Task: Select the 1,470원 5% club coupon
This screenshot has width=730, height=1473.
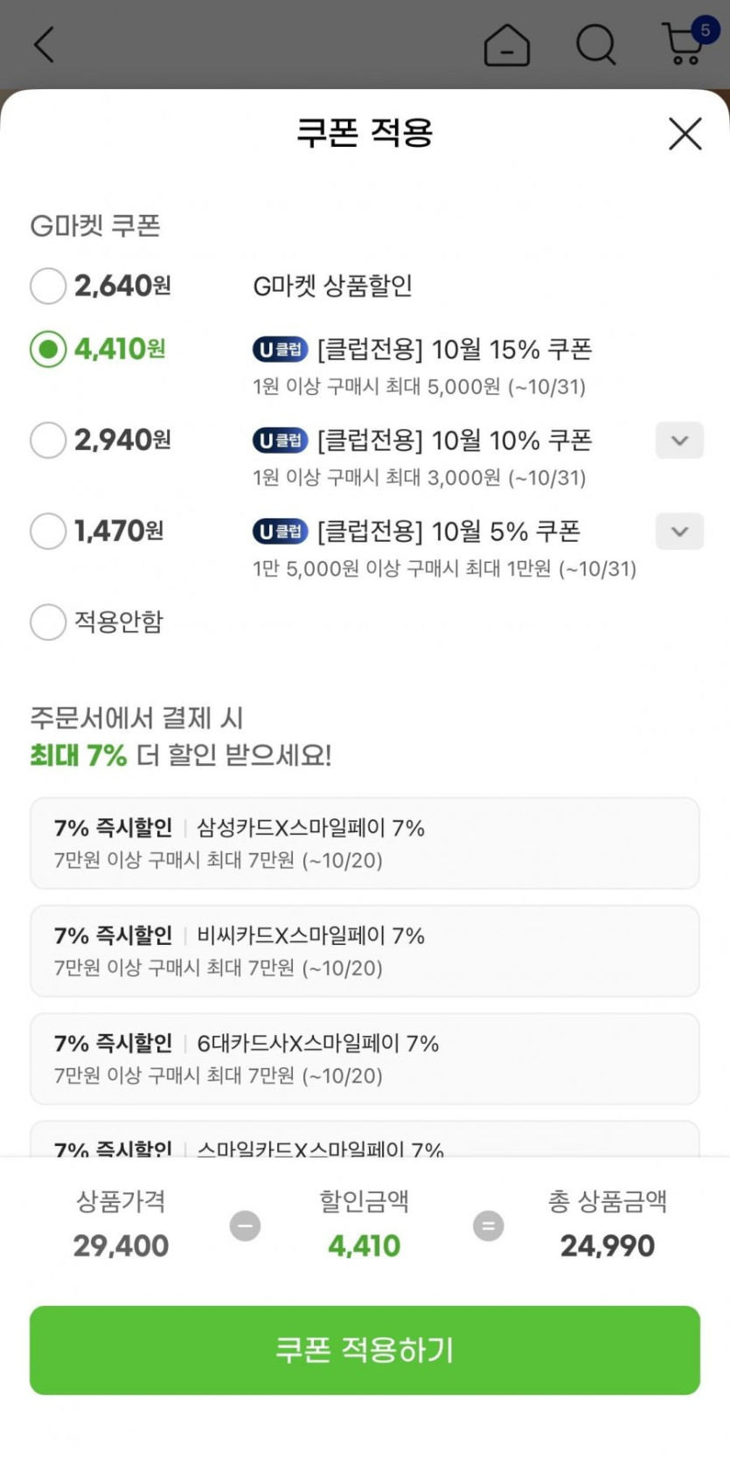Action: coord(48,532)
